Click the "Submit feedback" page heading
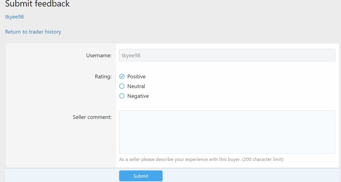The width and height of the screenshot is (341, 182). pos(38,4)
